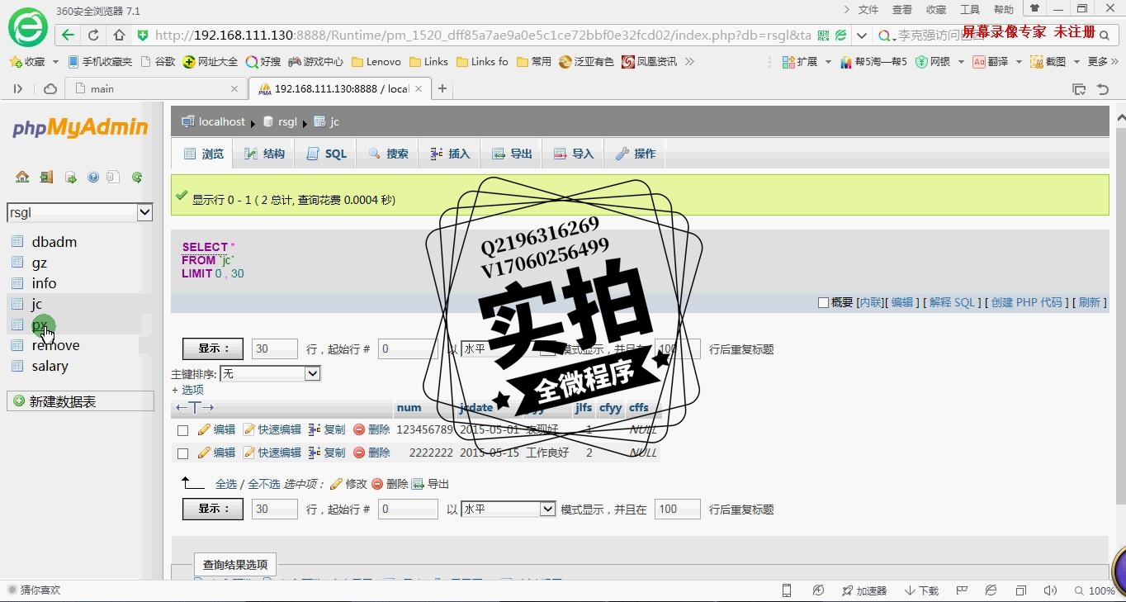1126x602 pixels.
Task: Click the lower rows count field 30
Action: pyautogui.click(x=274, y=509)
